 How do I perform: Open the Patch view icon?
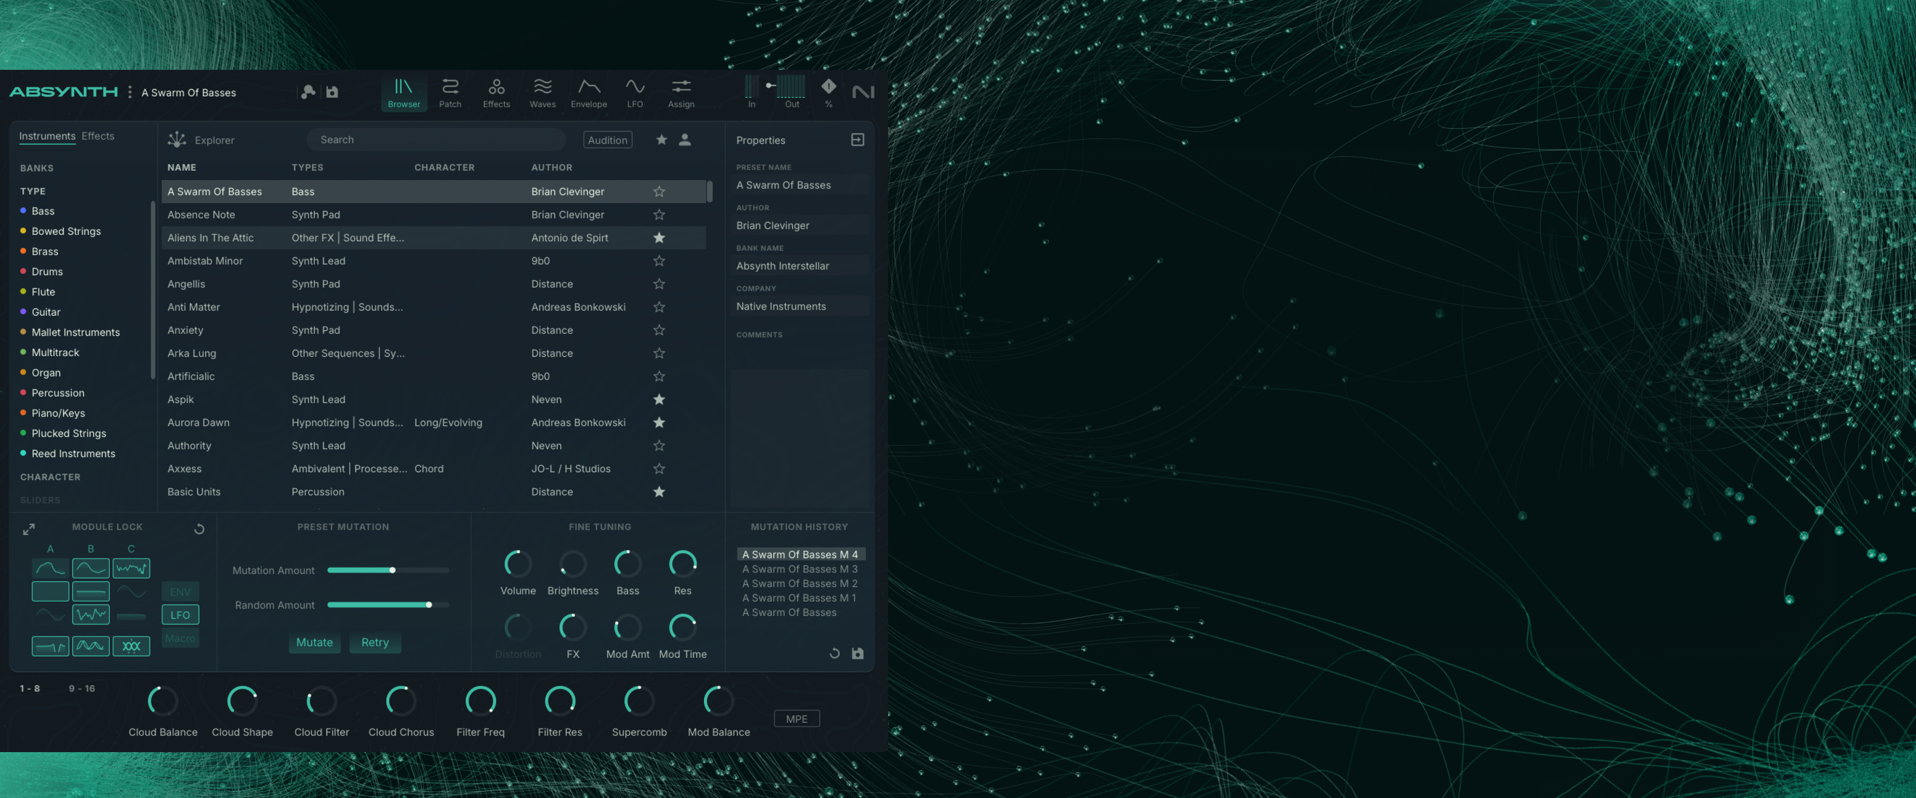(449, 93)
